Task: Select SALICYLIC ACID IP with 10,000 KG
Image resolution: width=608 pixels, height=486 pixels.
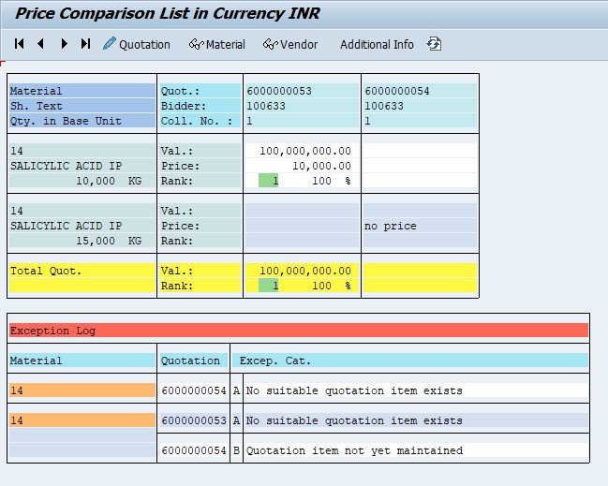Action: pos(82,166)
